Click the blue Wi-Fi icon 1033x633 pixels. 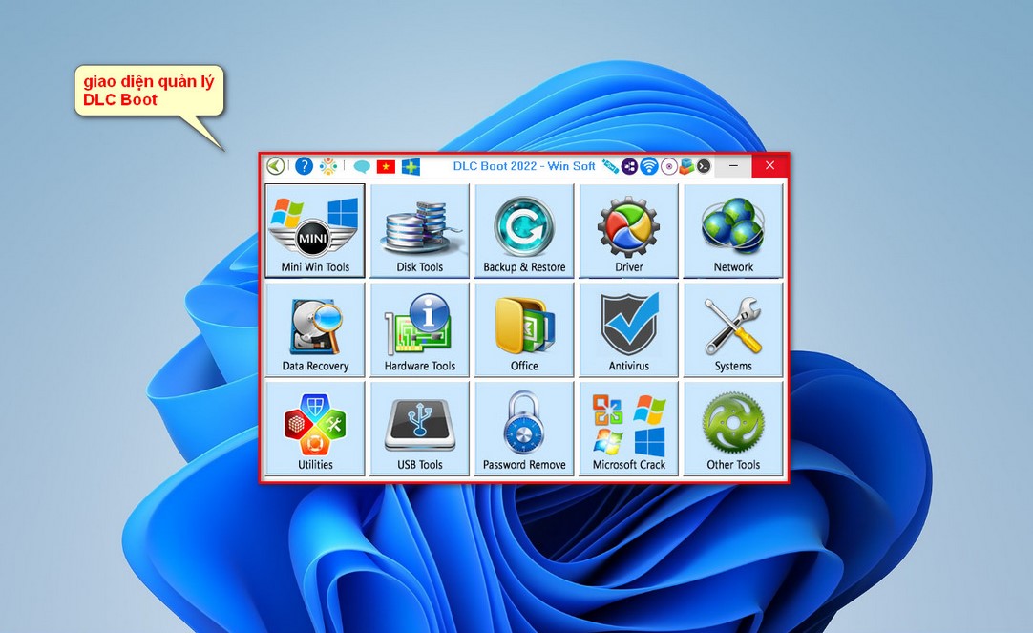[x=649, y=166]
